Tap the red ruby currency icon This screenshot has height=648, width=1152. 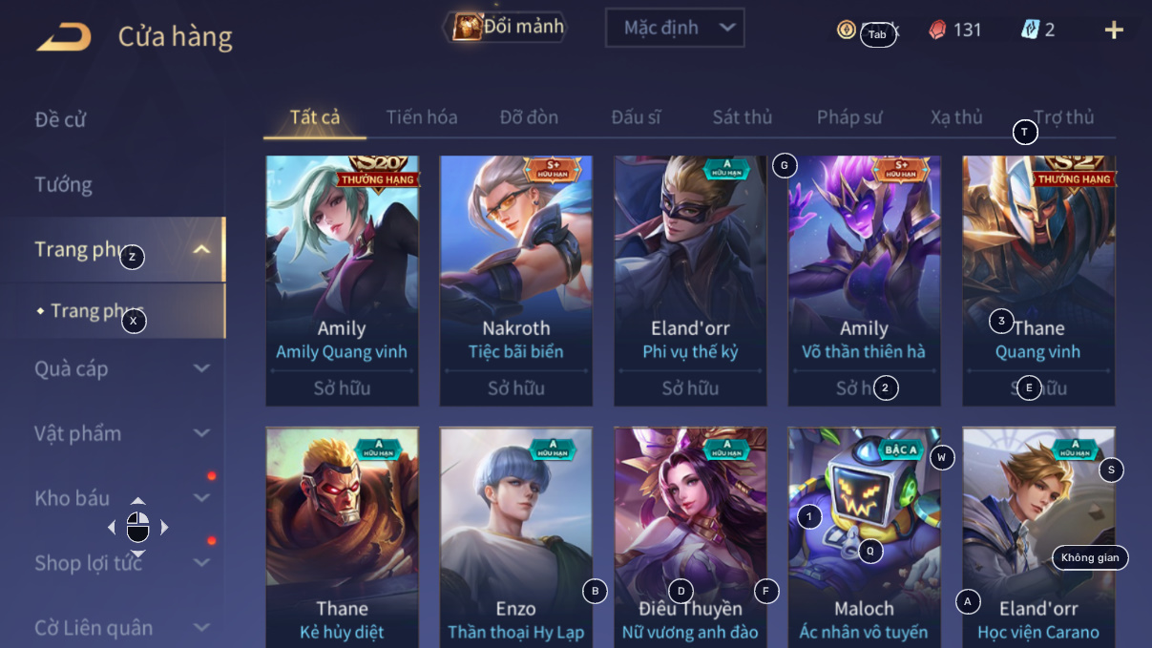click(x=937, y=30)
